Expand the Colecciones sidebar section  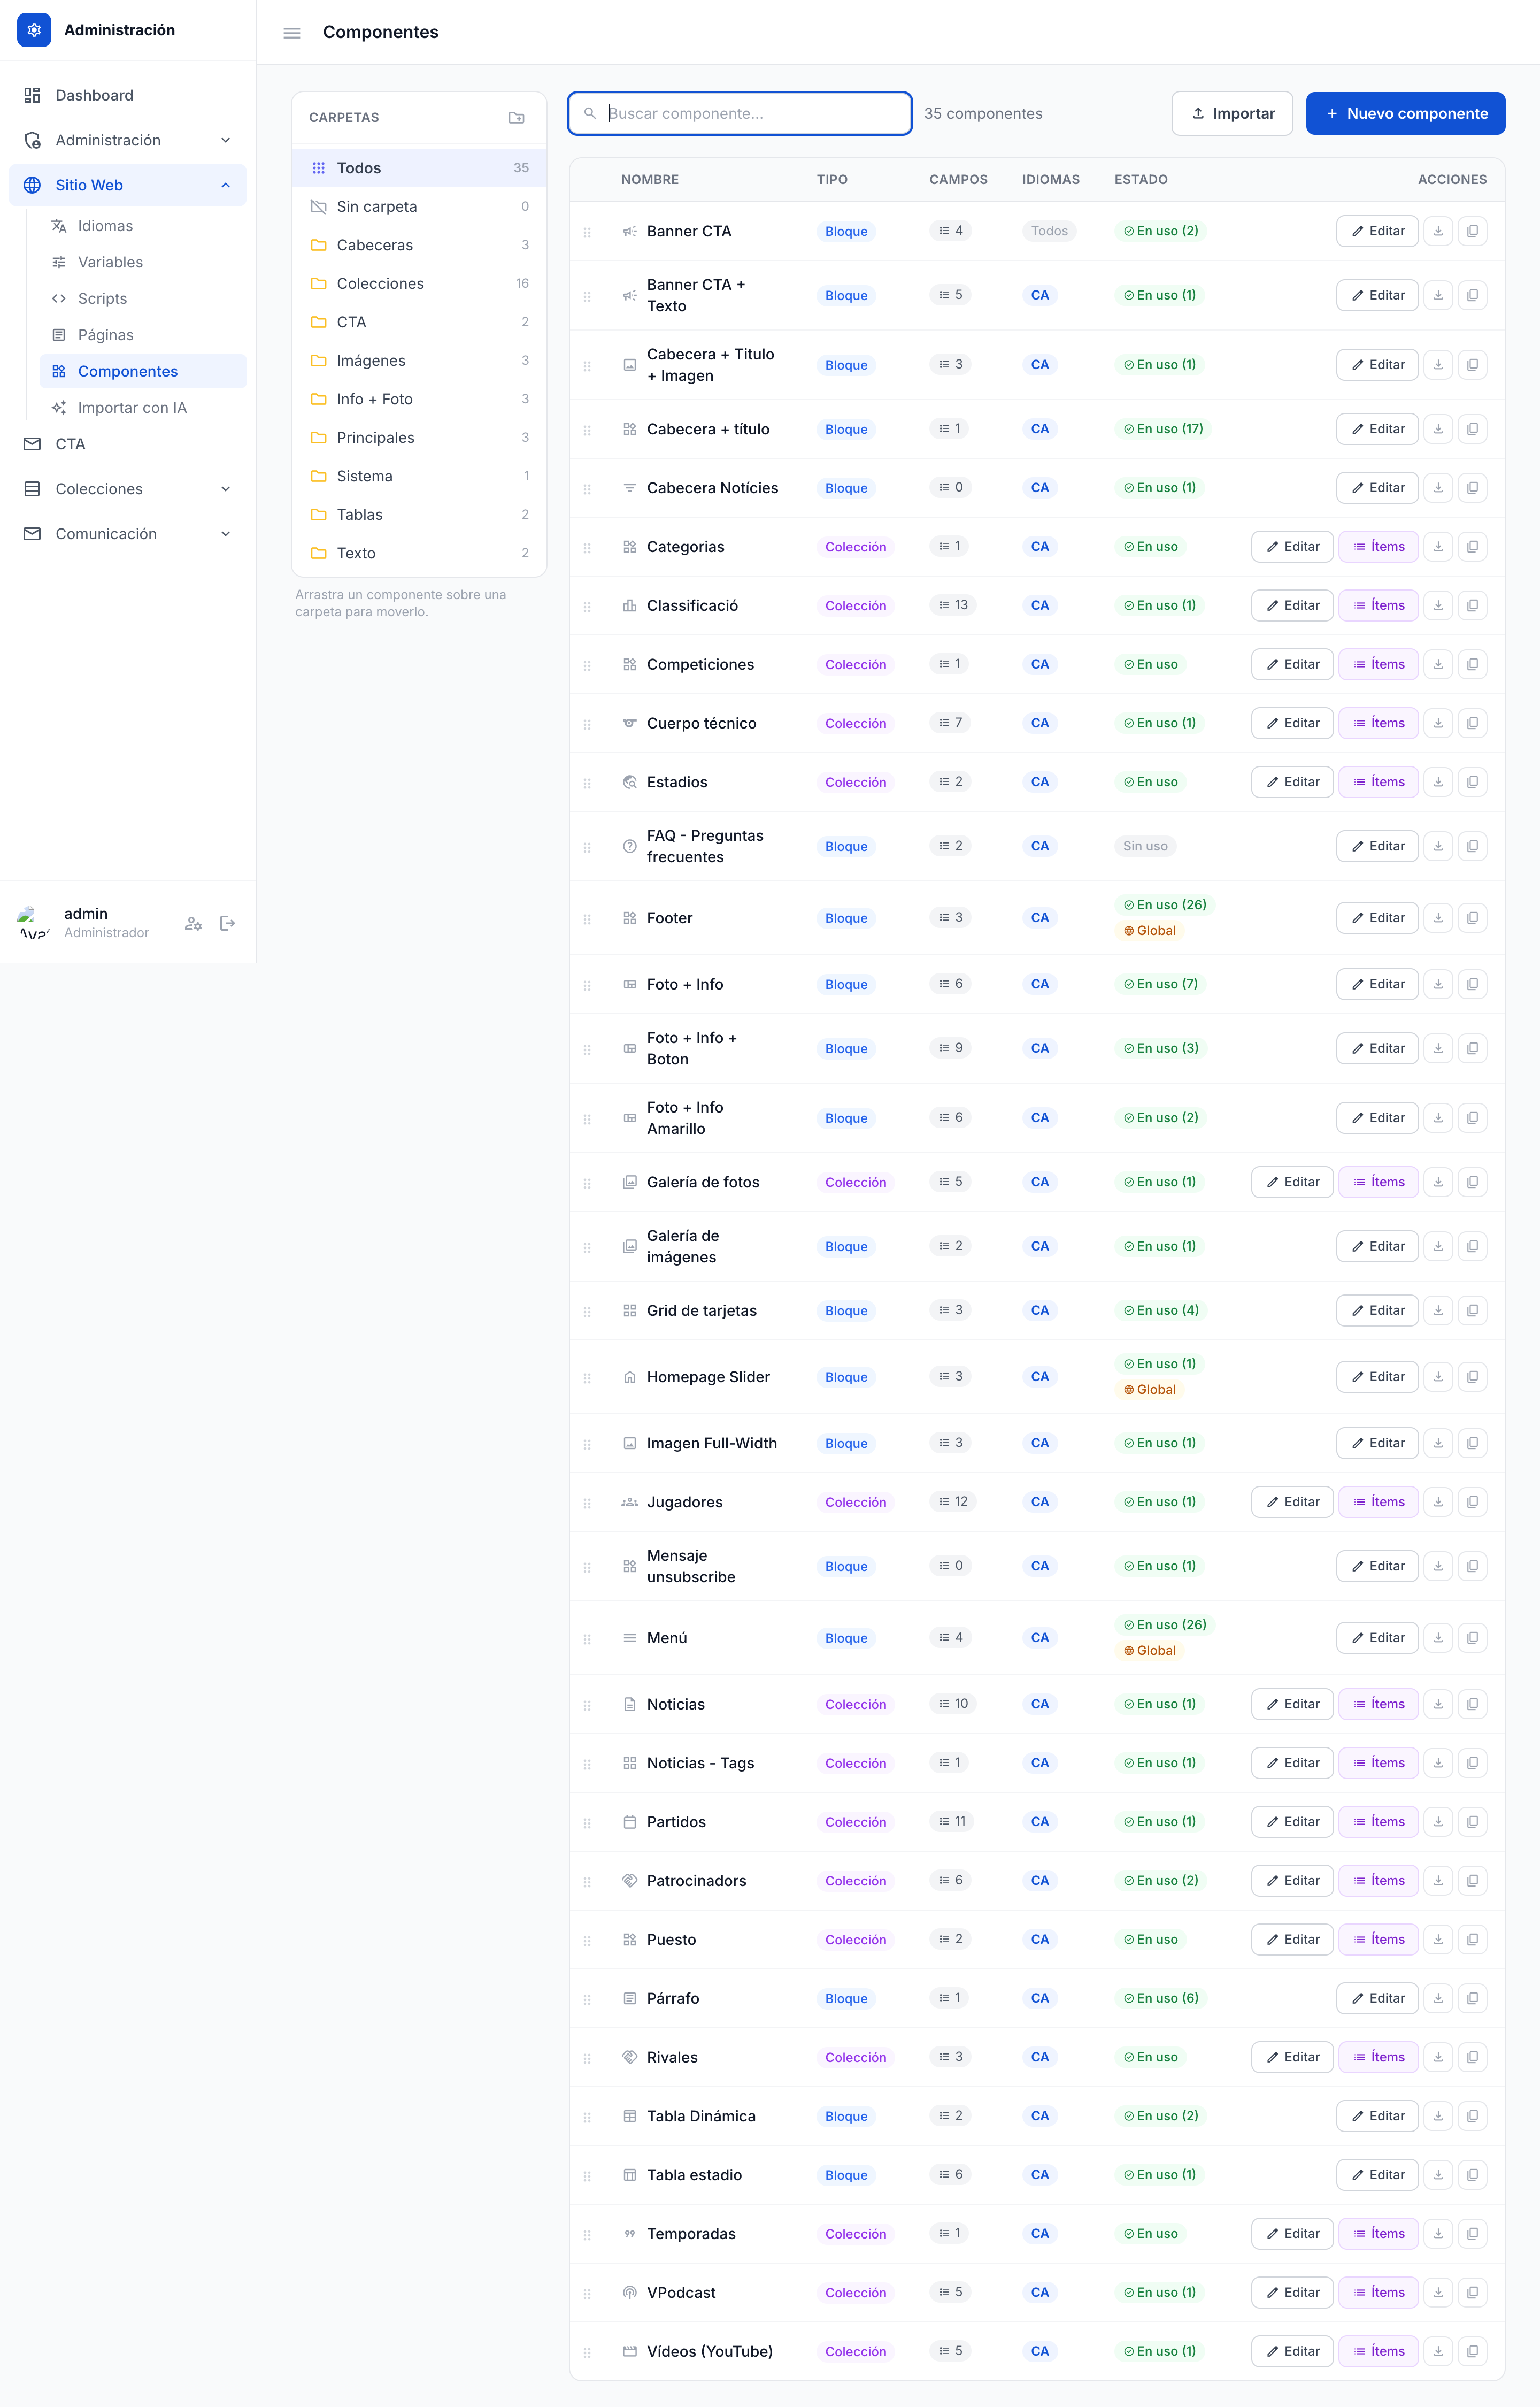(127, 489)
